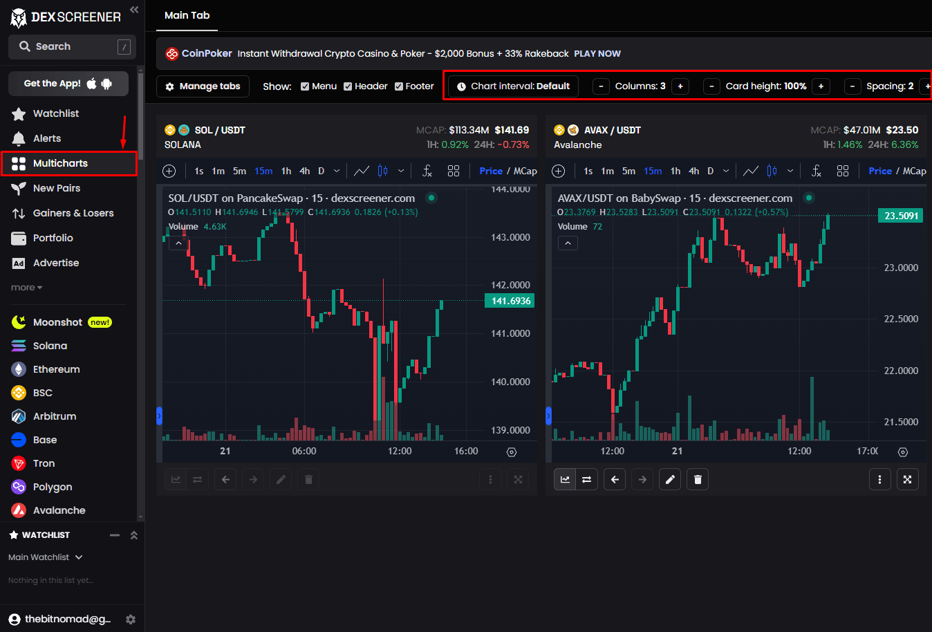Delete AVAX chart with trash icon
The image size is (932, 632).
[698, 479]
